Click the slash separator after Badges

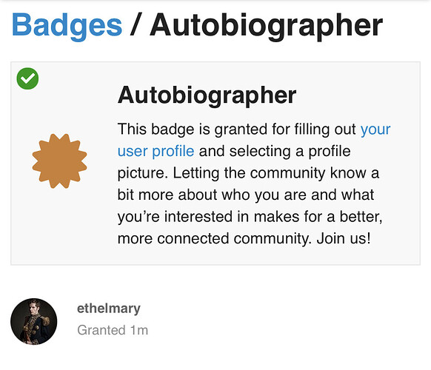point(136,24)
